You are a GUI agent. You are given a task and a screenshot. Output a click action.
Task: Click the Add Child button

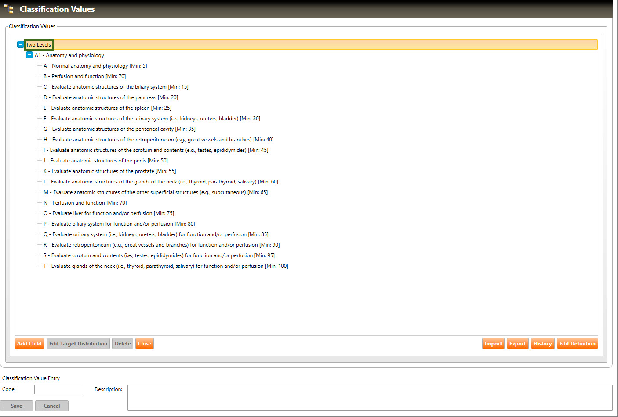[29, 344]
